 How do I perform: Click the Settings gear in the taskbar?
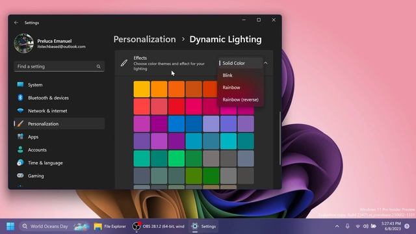tap(195, 226)
